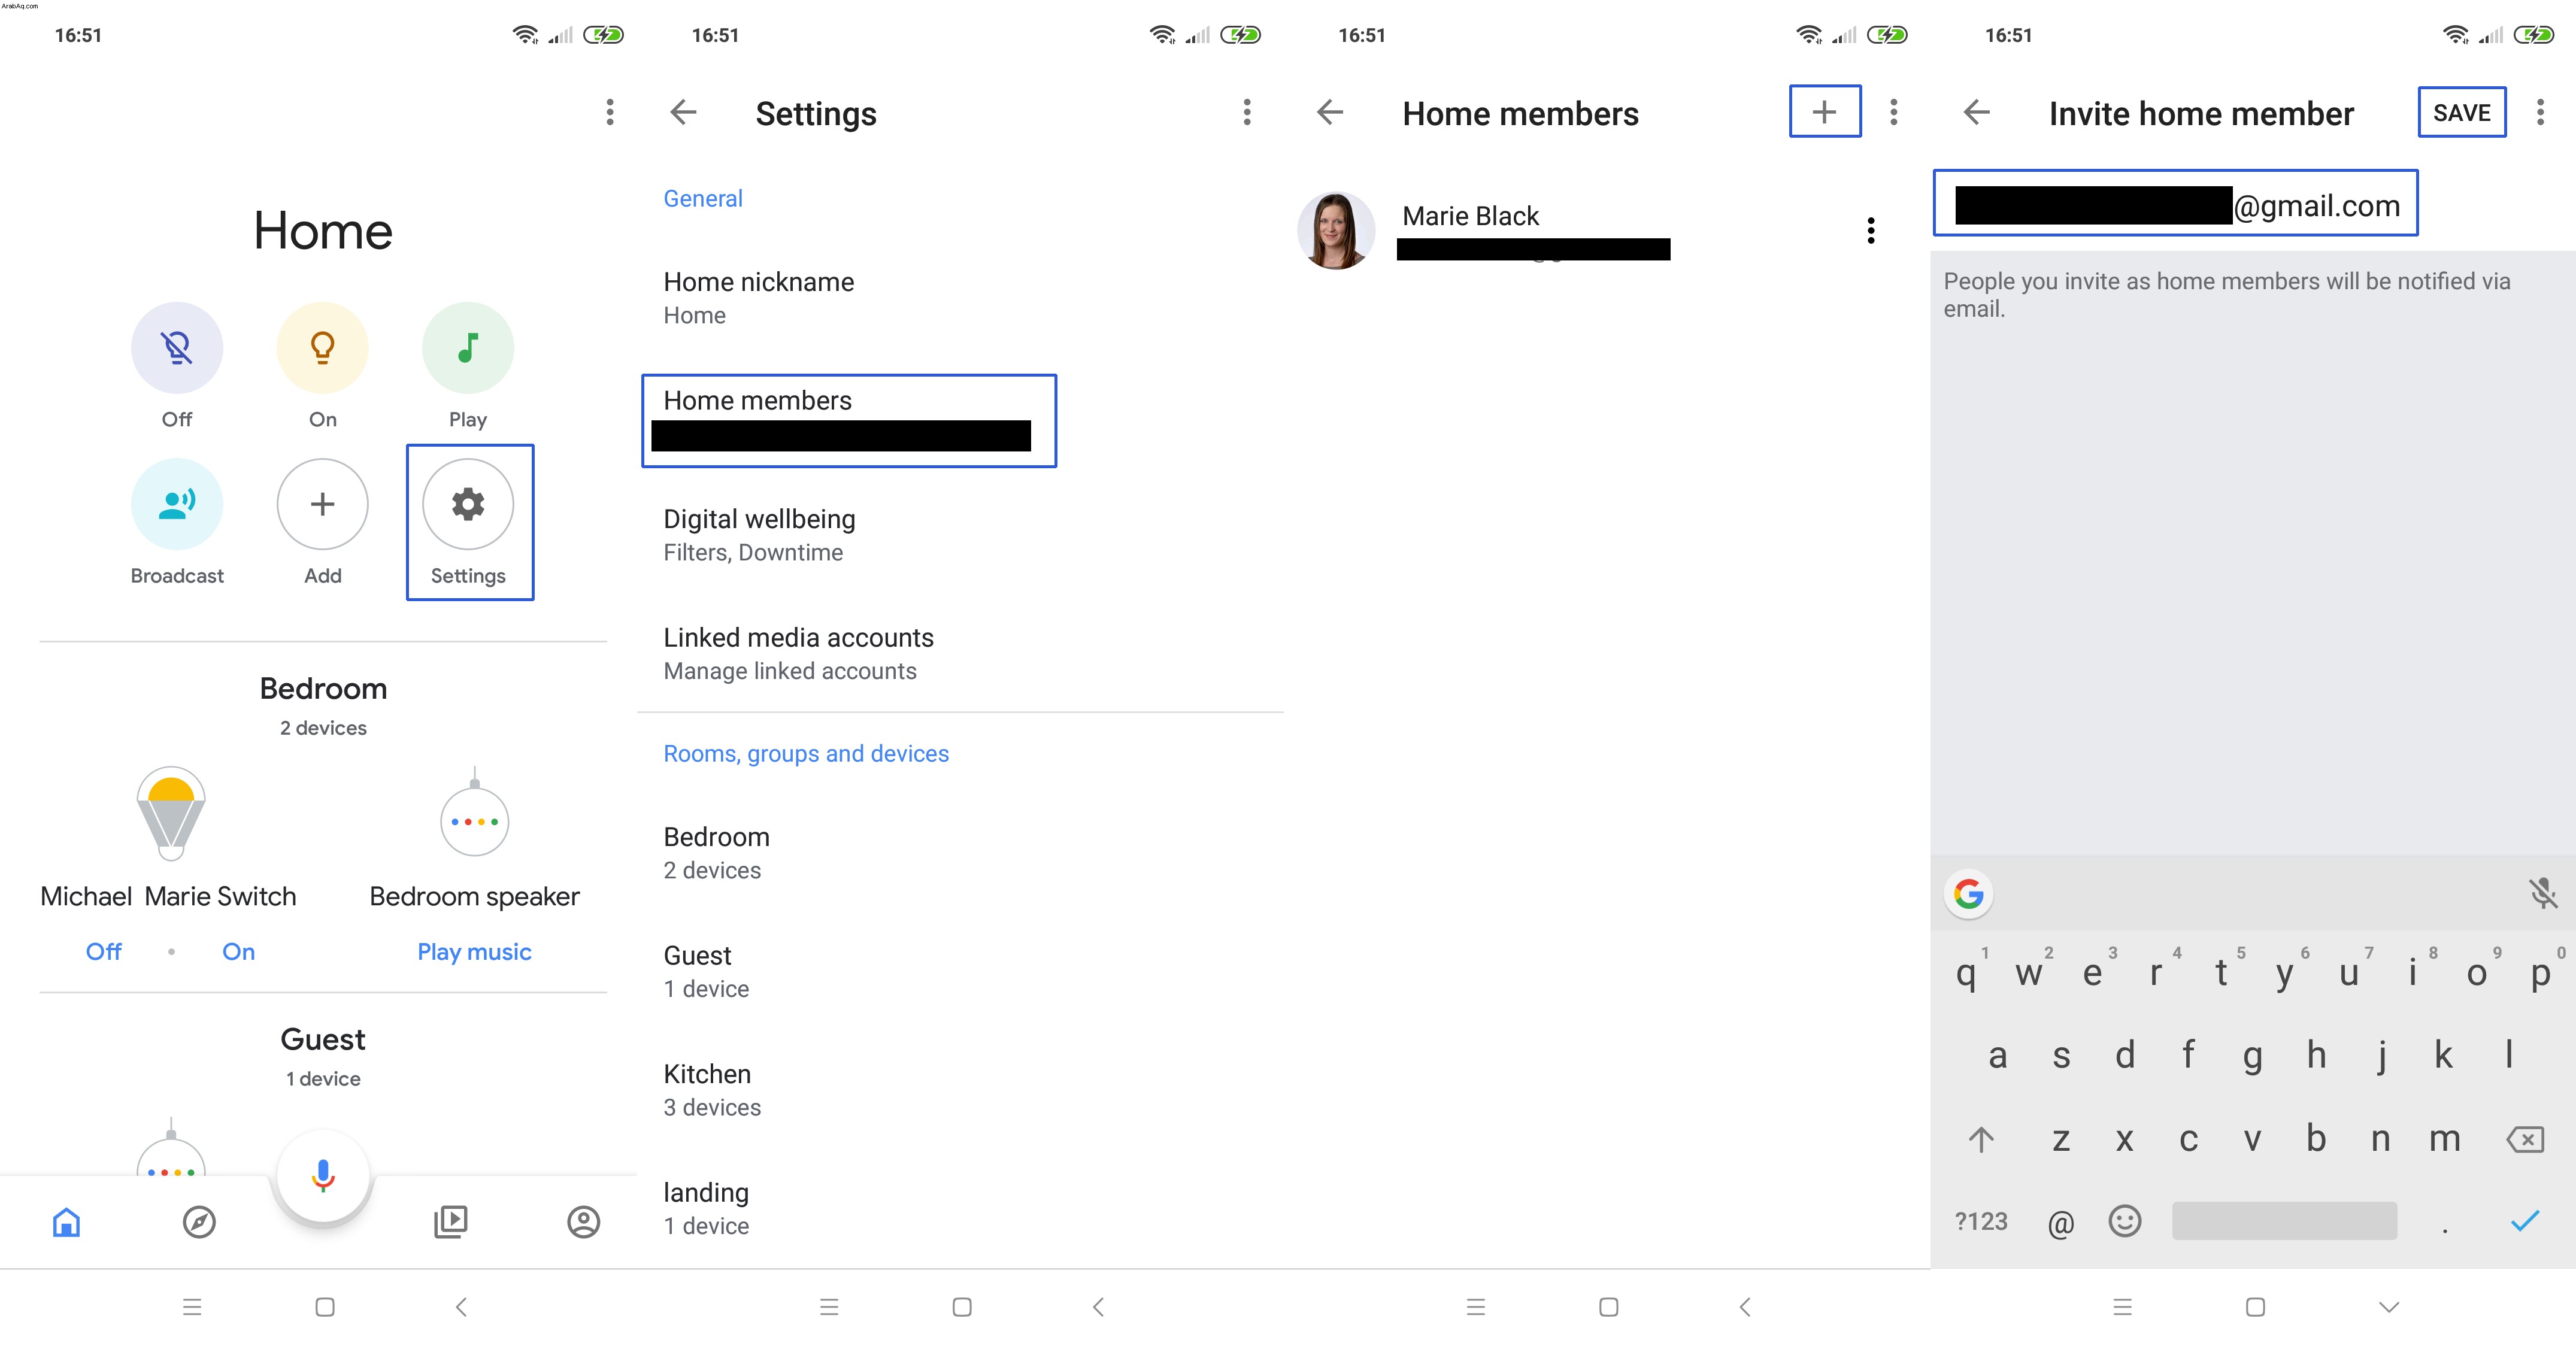Open options menu for Marie Black

1870,231
